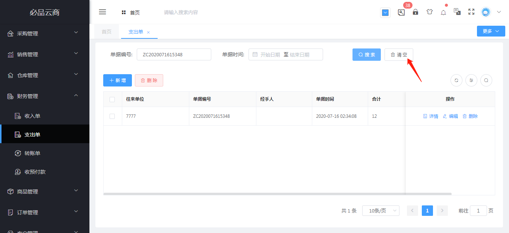Expand the 采购管理 sidebar menu

[45, 34]
